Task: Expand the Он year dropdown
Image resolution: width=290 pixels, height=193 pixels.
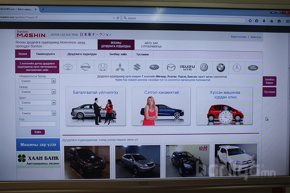Action: tap(37, 113)
